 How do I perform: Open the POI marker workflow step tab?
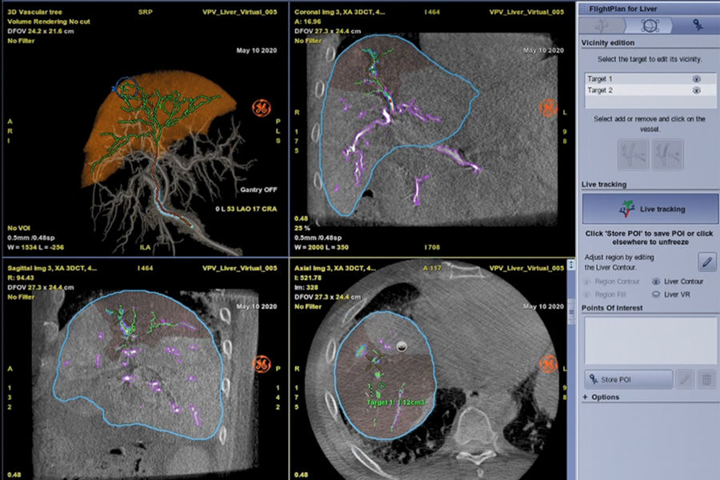697,26
